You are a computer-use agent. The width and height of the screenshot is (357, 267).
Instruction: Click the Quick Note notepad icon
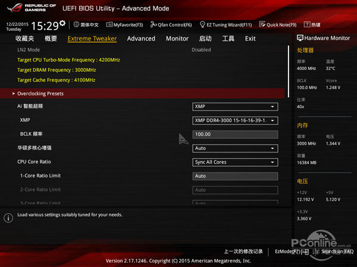tap(262, 24)
